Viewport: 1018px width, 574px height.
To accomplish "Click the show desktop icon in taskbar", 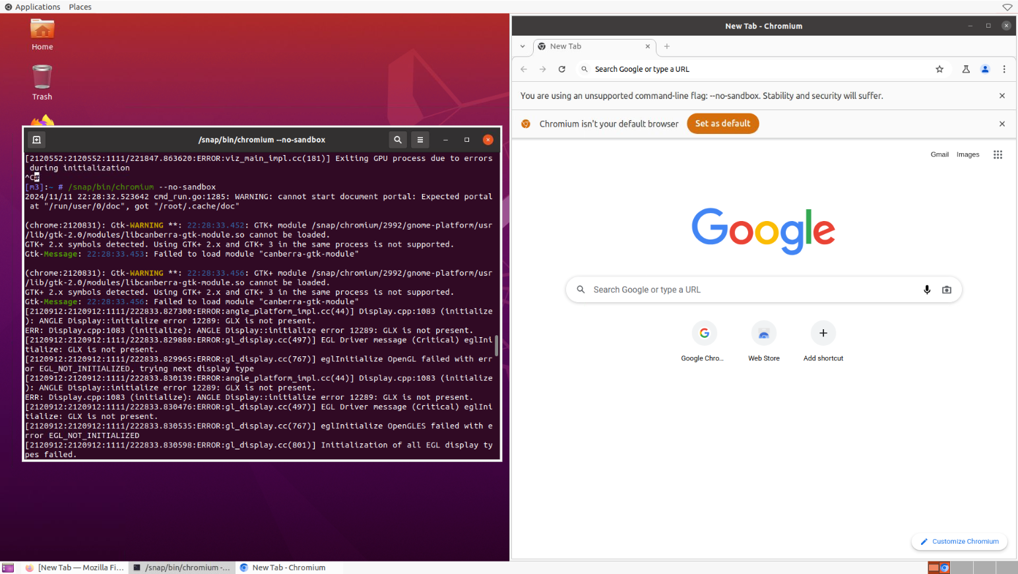I will [x=8, y=567].
